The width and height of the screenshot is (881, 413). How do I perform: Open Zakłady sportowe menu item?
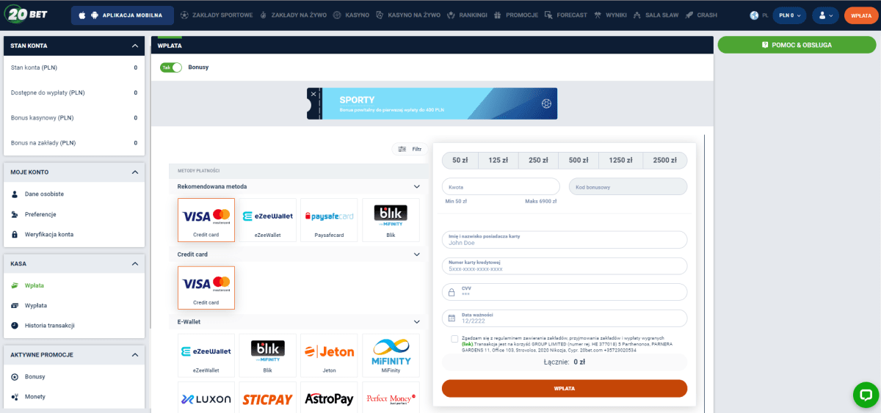point(217,15)
